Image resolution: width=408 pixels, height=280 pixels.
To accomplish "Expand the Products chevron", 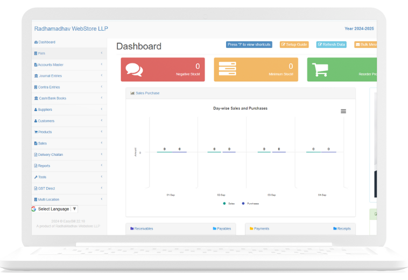I will 102,132.
